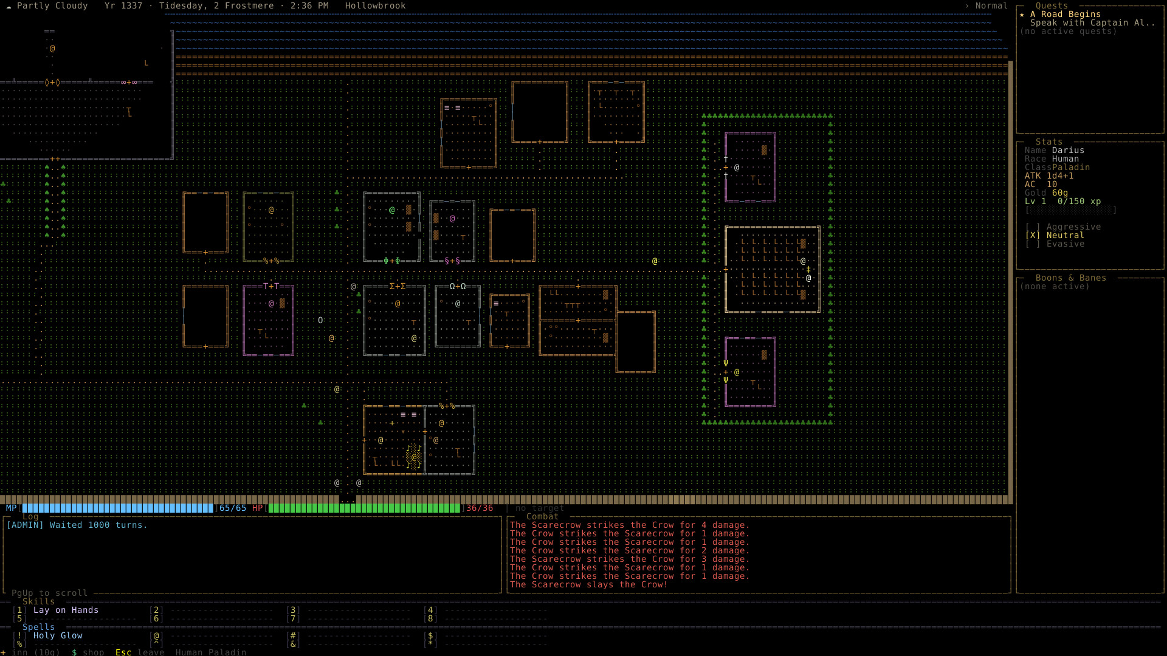The width and height of the screenshot is (1167, 656).
Task: Click the star icon next to A Road Begins
Action: [x=1022, y=15]
